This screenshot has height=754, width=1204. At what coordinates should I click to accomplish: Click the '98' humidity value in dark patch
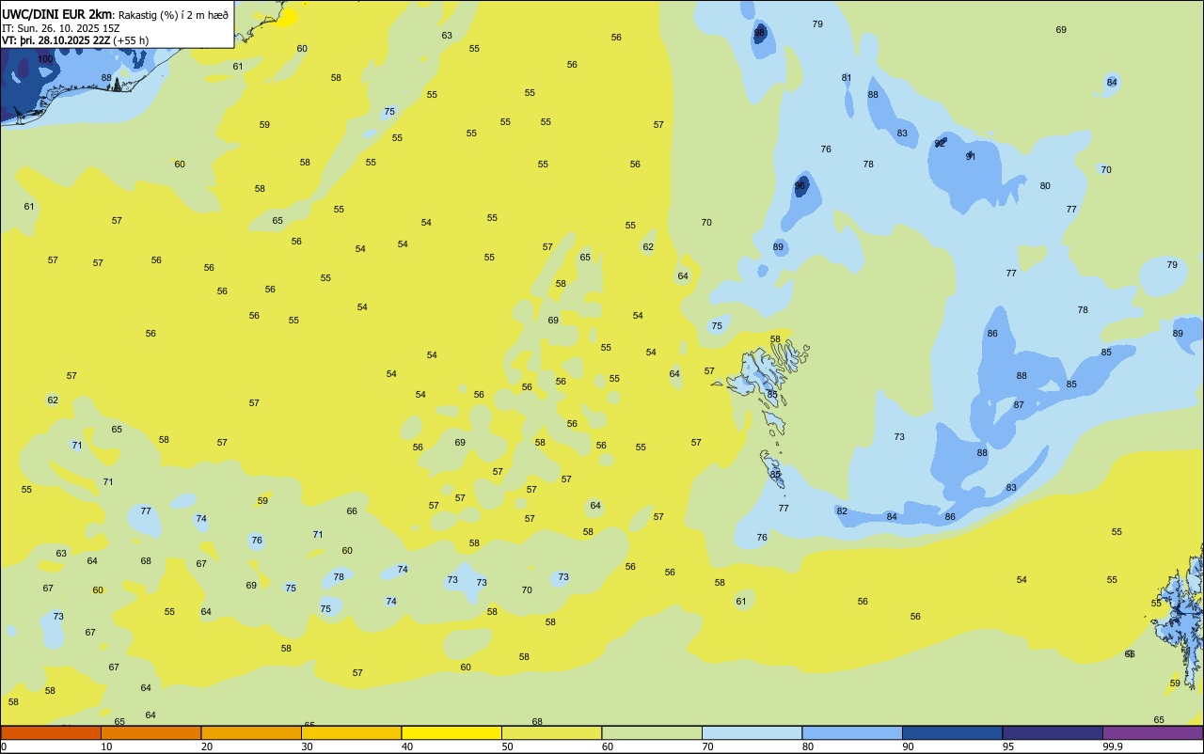click(x=760, y=34)
